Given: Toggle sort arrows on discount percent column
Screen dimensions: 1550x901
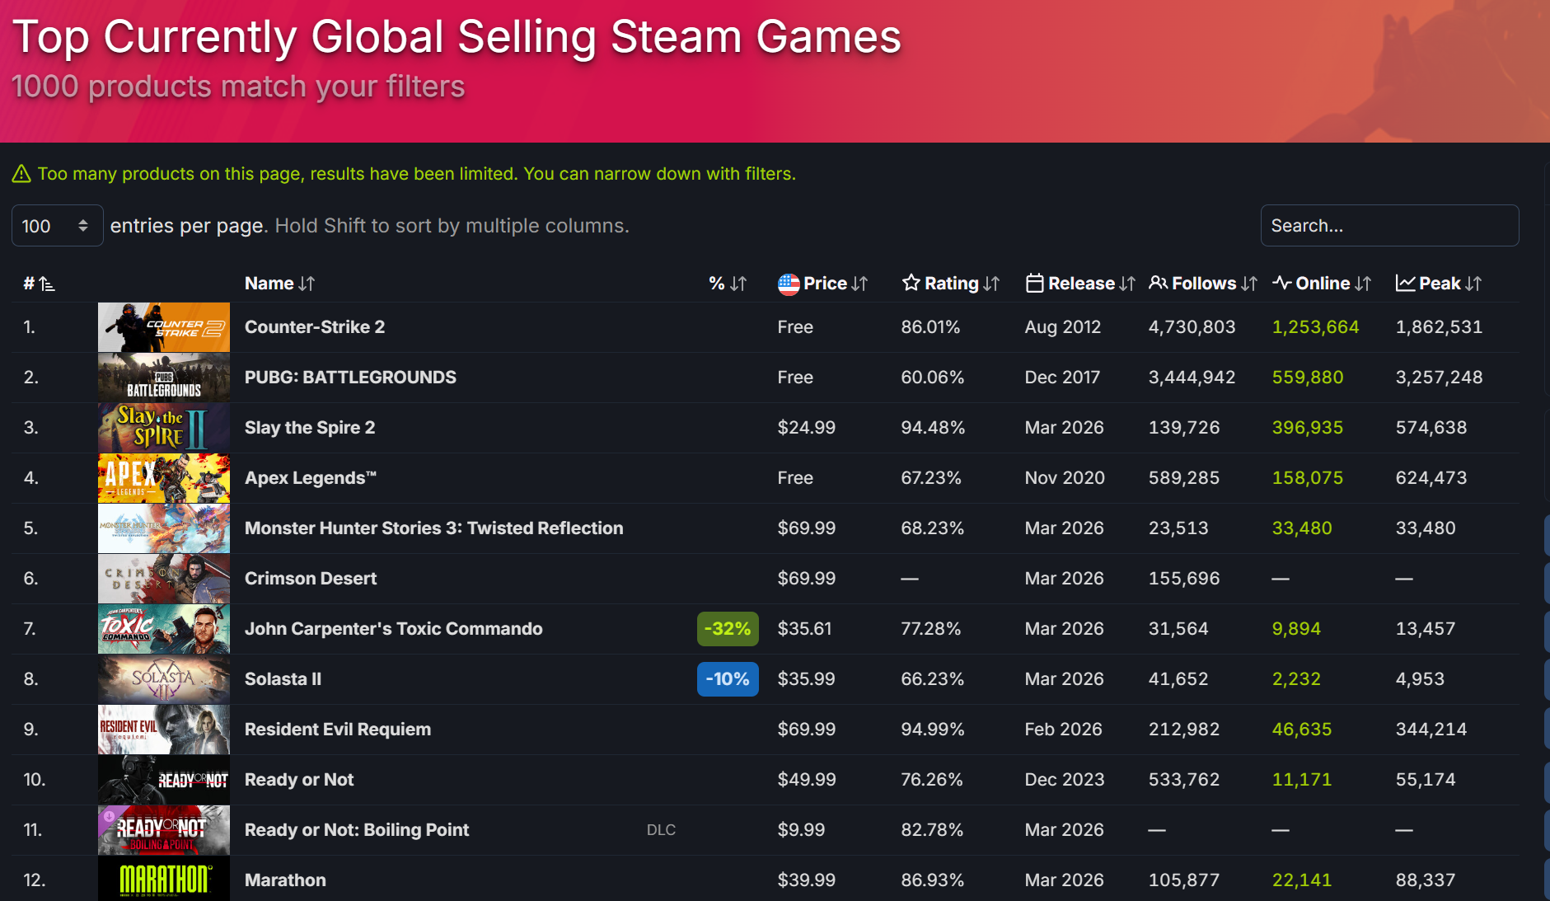Looking at the screenshot, I should (738, 284).
